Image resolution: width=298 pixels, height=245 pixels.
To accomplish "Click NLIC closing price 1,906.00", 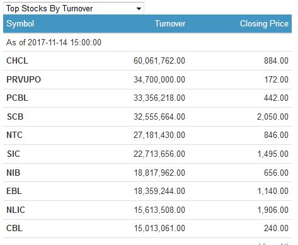I will point(273,210).
